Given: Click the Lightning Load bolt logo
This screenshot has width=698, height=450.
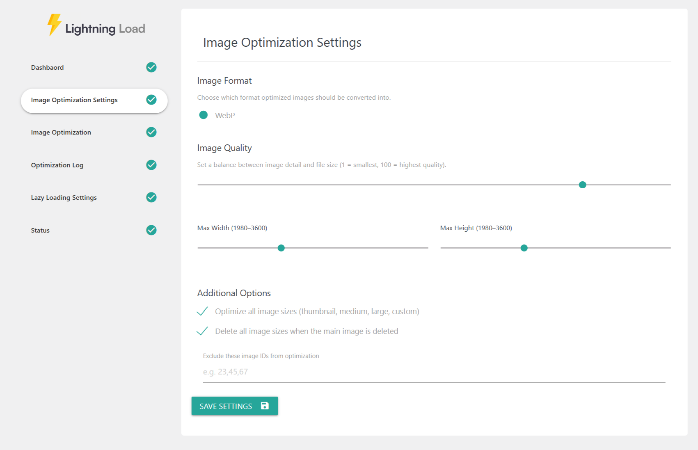Looking at the screenshot, I should pos(54,25).
